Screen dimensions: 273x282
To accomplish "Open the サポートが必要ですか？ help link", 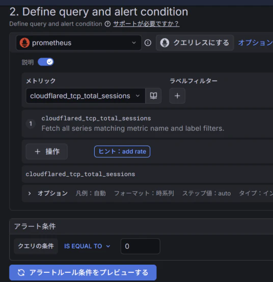I will 146,24.
